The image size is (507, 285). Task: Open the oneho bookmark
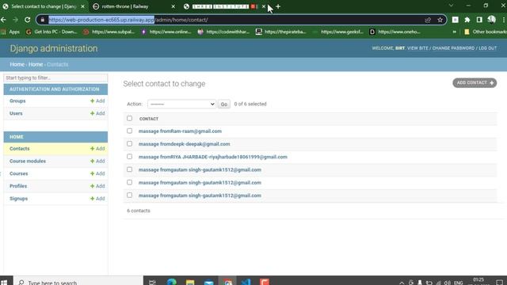click(395, 32)
